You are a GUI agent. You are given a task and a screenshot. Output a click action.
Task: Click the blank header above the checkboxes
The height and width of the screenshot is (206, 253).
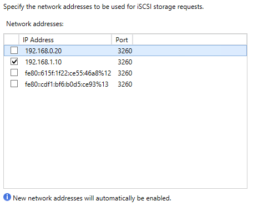tap(11, 39)
